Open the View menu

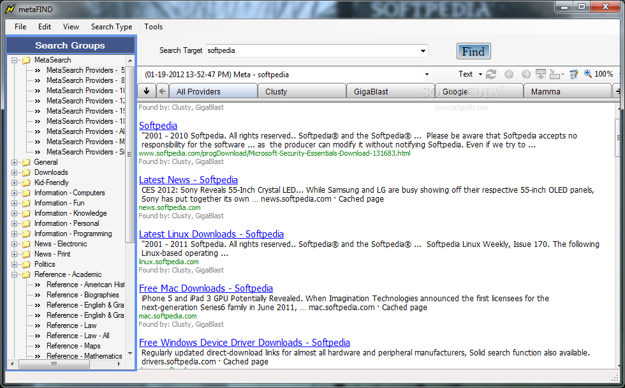pyautogui.click(x=71, y=27)
